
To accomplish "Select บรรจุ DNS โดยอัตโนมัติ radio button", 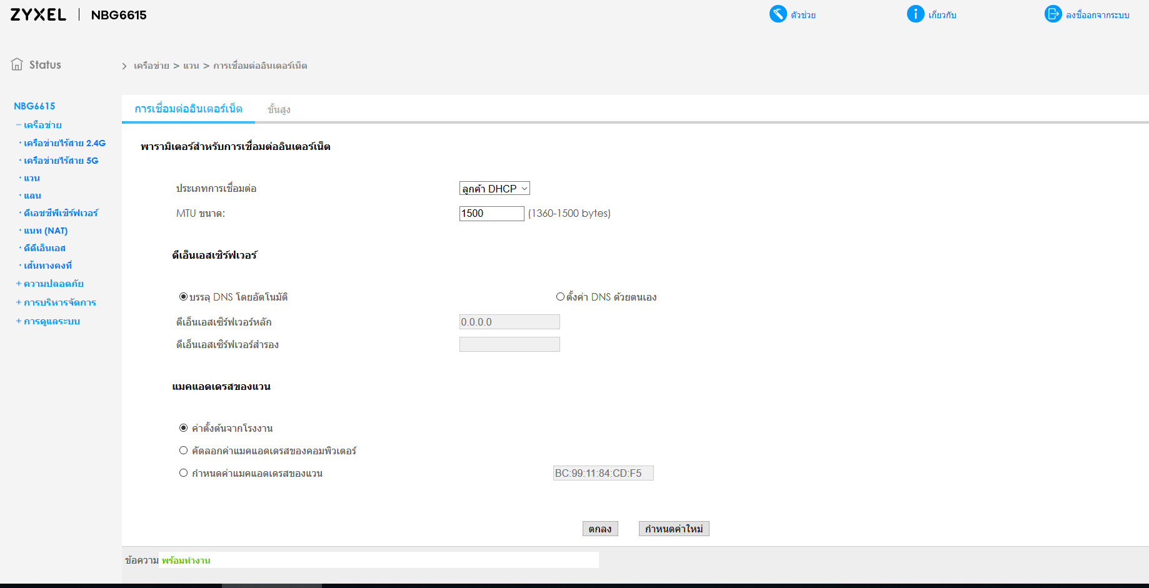I will click(x=183, y=297).
